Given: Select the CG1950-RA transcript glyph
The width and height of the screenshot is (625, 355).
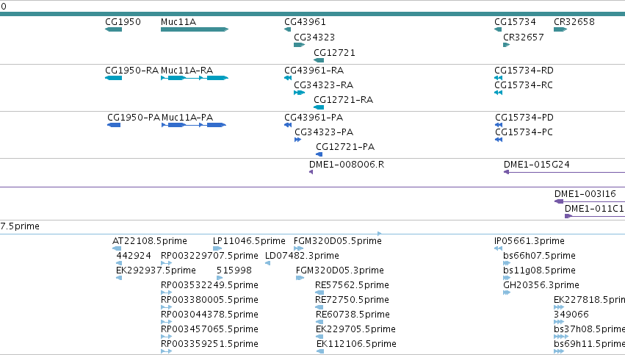Looking at the screenshot, I should 113,78.
